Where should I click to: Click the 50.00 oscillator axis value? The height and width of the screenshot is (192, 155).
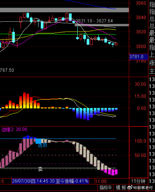(140, 155)
